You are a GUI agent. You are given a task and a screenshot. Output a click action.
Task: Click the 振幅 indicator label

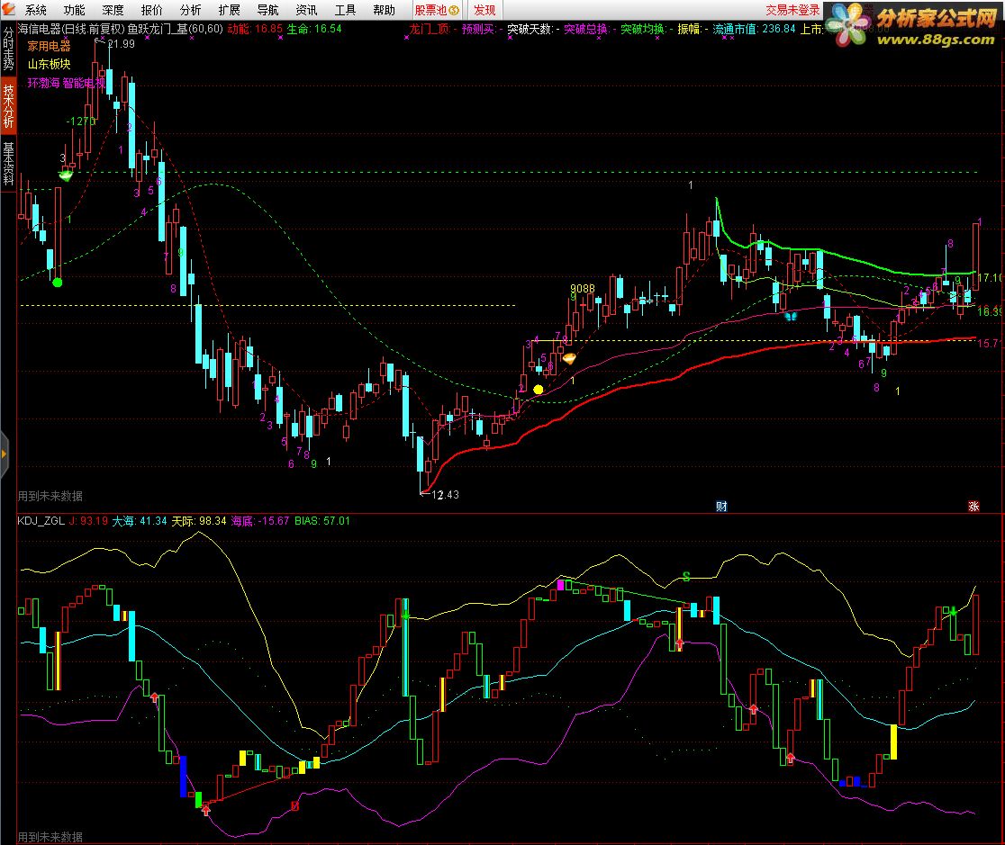click(693, 29)
